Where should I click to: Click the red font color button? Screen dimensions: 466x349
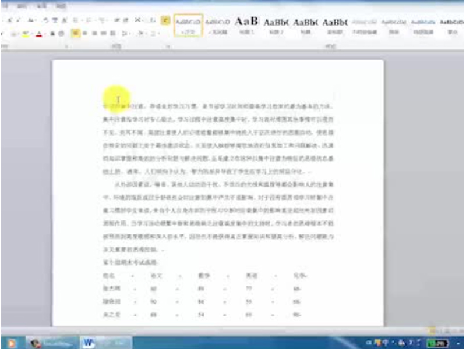(38, 34)
